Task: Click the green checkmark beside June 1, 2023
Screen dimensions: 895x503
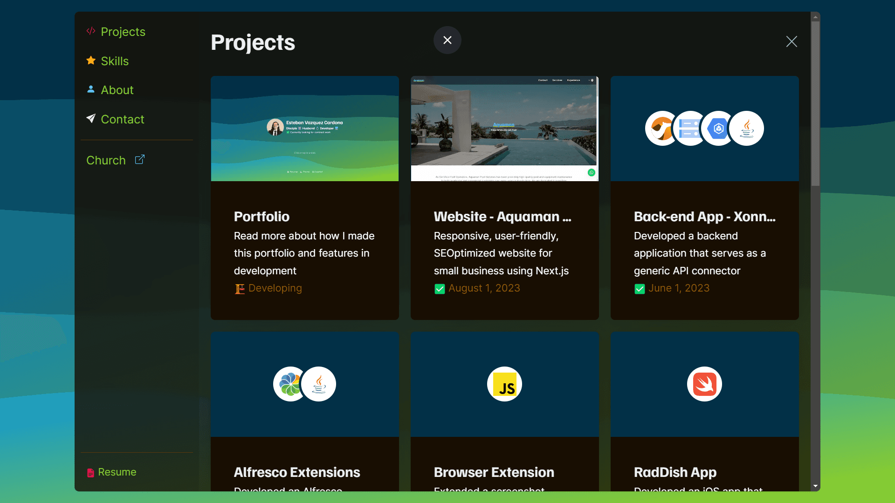Action: pyautogui.click(x=640, y=289)
